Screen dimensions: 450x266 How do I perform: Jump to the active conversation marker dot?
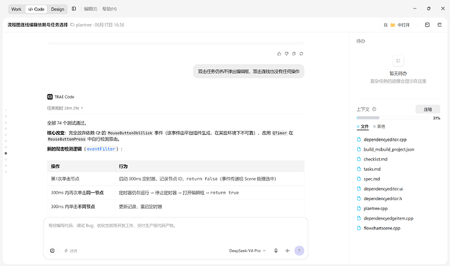[x=6, y=153]
